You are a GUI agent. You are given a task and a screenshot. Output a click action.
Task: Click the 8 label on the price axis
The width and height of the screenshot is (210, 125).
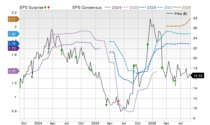coord(194,118)
